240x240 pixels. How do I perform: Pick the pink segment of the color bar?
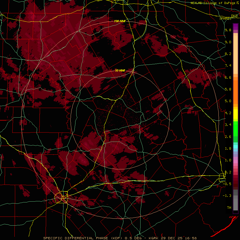(235, 162)
